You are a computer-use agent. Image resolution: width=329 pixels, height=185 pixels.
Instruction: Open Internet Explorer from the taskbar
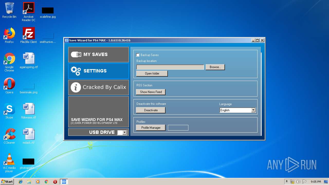tap(21, 182)
